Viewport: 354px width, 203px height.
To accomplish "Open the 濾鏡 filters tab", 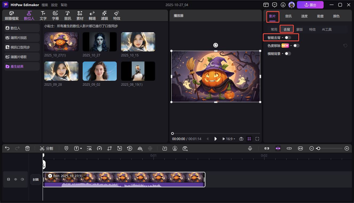I will pyautogui.click(x=104, y=16).
